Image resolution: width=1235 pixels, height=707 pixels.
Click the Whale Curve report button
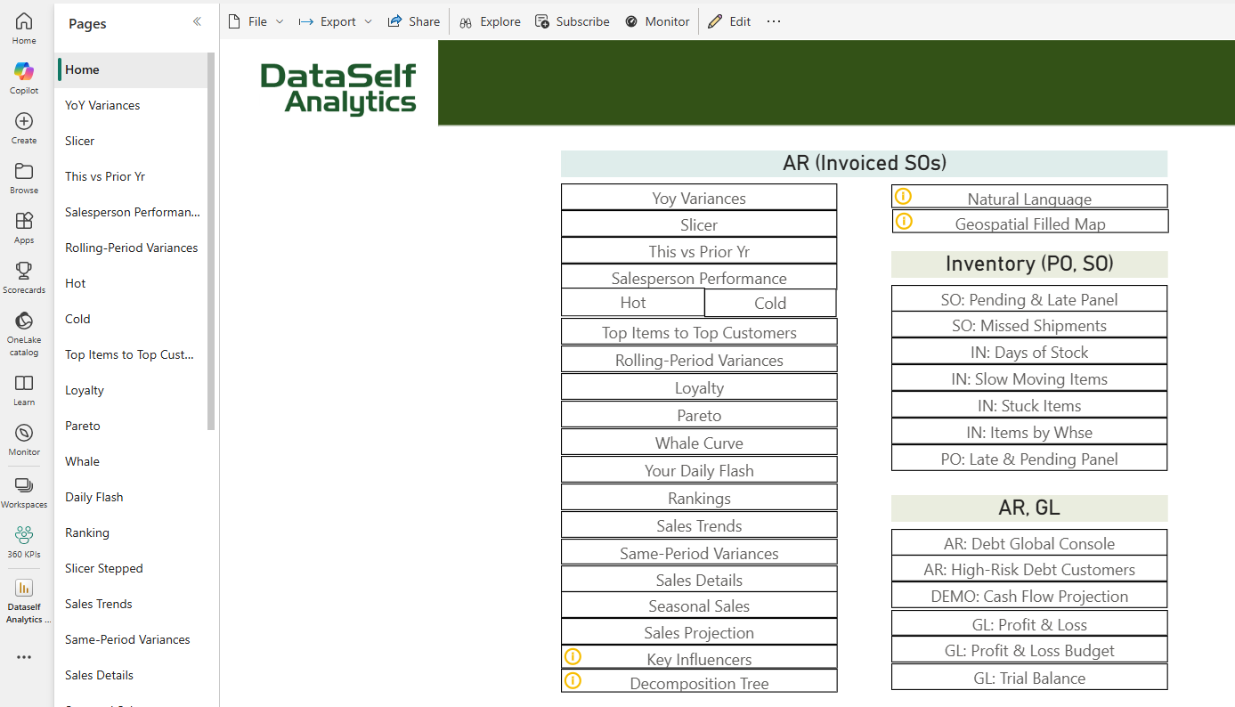pos(699,443)
